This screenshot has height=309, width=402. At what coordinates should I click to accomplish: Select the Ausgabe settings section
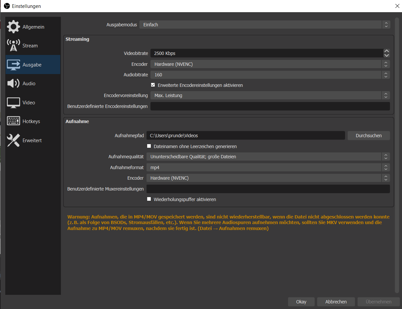(x=33, y=64)
